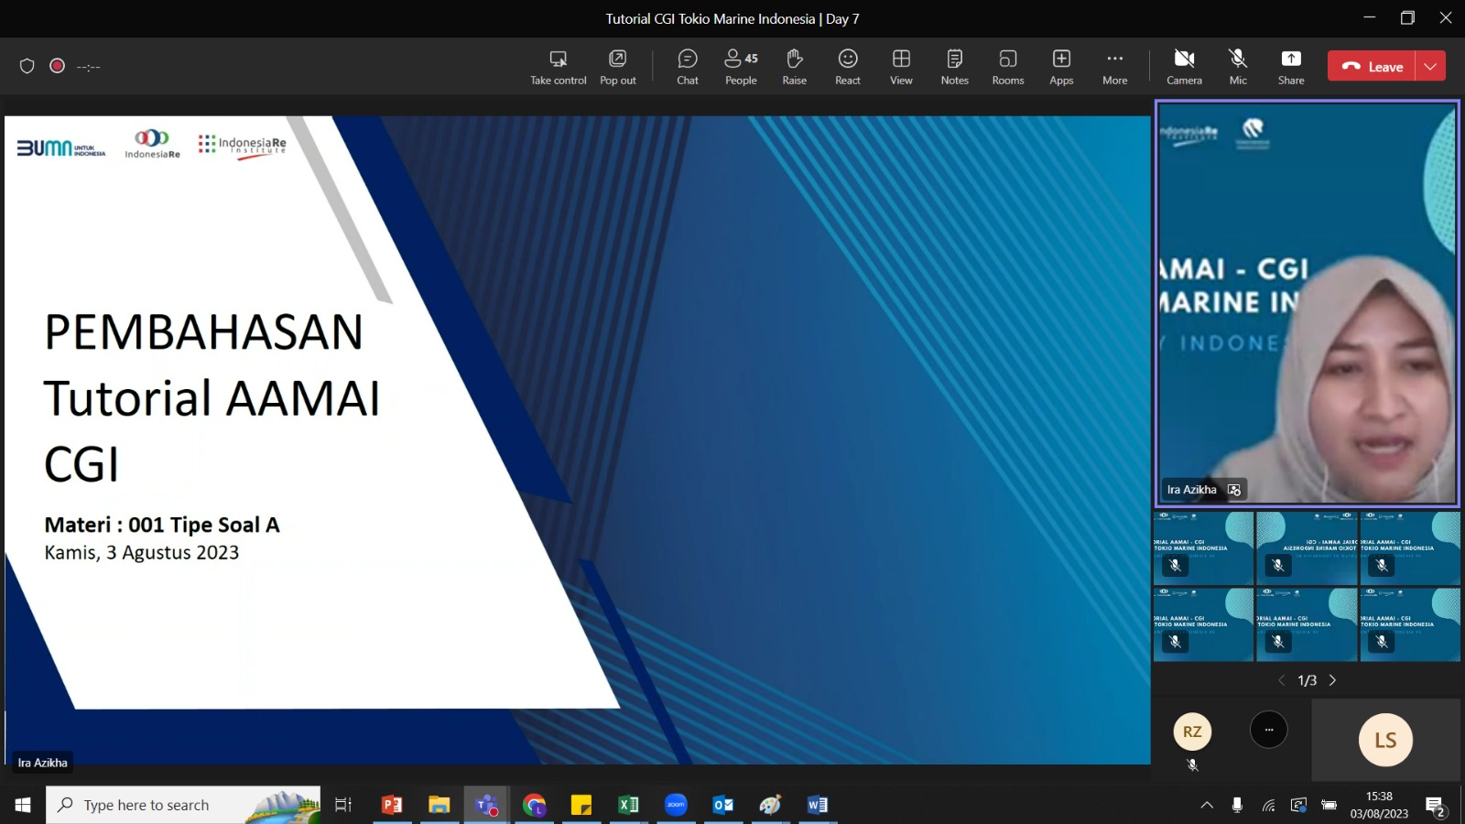The height and width of the screenshot is (824, 1465).
Task: Open the More actions menu
Action: 1114,67
